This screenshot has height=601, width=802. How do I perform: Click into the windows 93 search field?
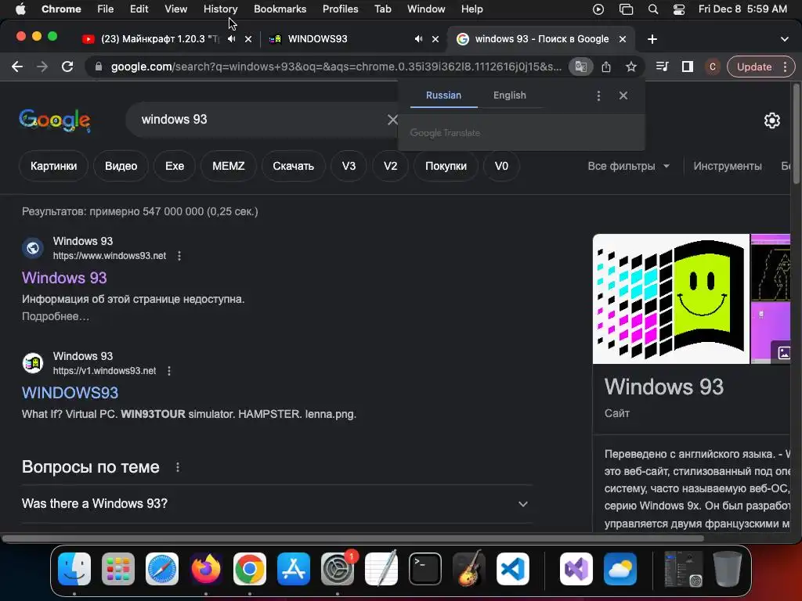[x=261, y=120]
